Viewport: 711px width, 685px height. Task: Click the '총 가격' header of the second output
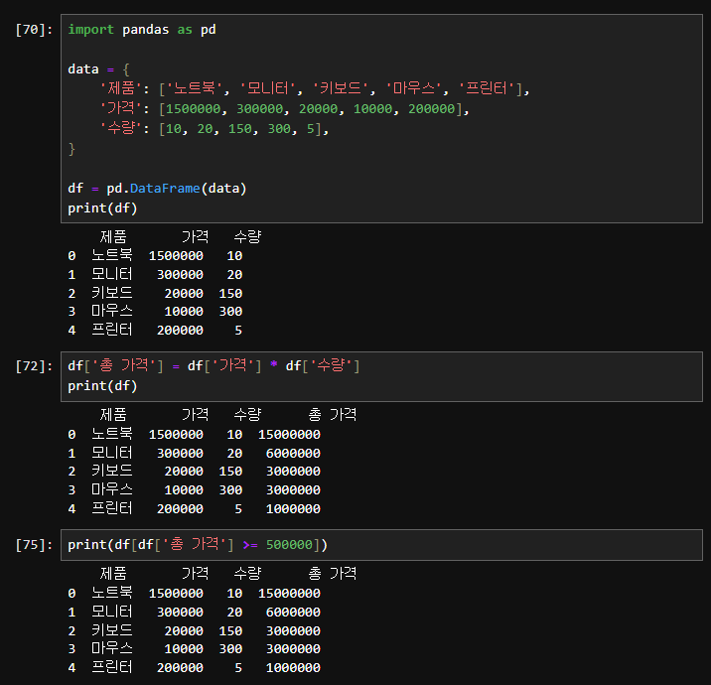(x=333, y=415)
